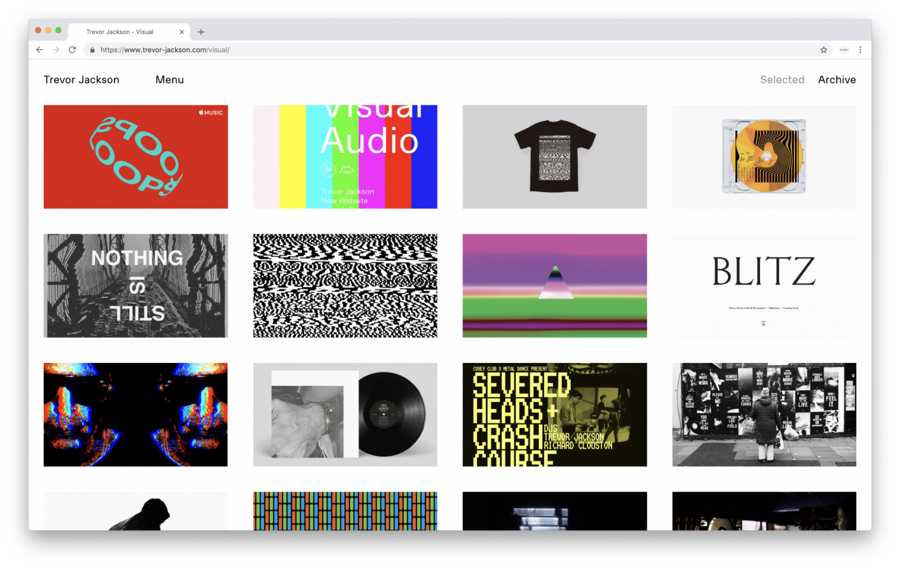Click the Selected filter link

pos(782,79)
